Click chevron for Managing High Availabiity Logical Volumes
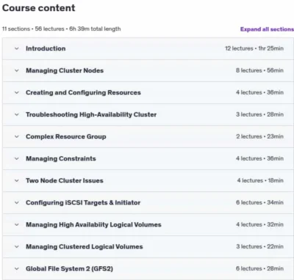This screenshot has height=280, width=294. (x=17, y=224)
